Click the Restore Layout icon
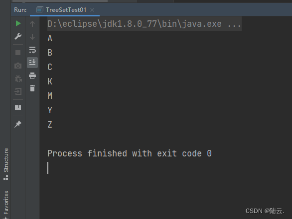This screenshot has height=219, width=292. (18, 108)
